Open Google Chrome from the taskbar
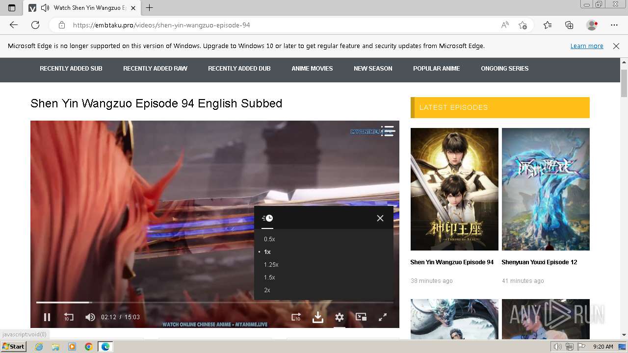The height and width of the screenshot is (353, 628). (88, 347)
